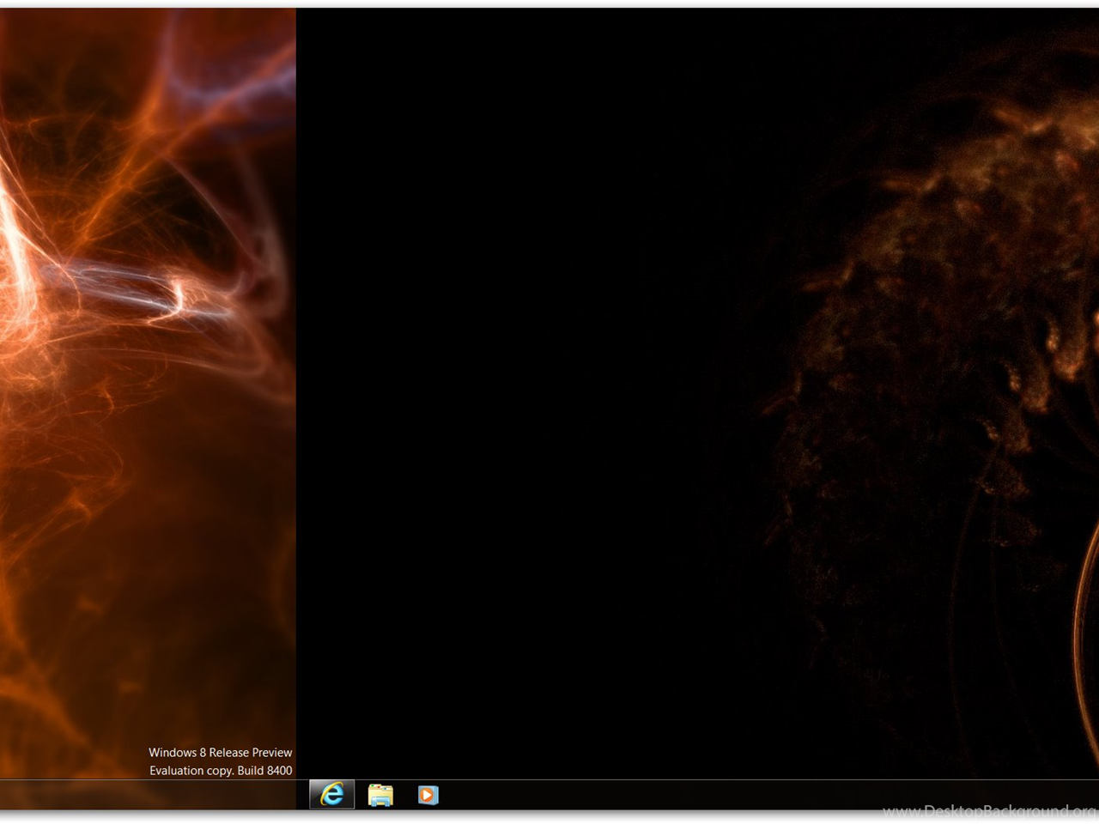Click the "Windows 8 Release Preview" watermark text

(x=220, y=753)
